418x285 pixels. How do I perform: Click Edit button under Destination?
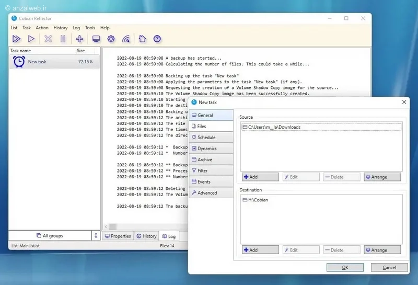point(301,250)
